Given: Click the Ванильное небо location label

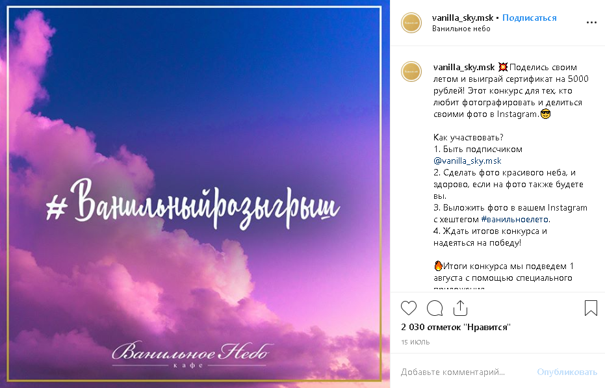Looking at the screenshot, I should (461, 29).
